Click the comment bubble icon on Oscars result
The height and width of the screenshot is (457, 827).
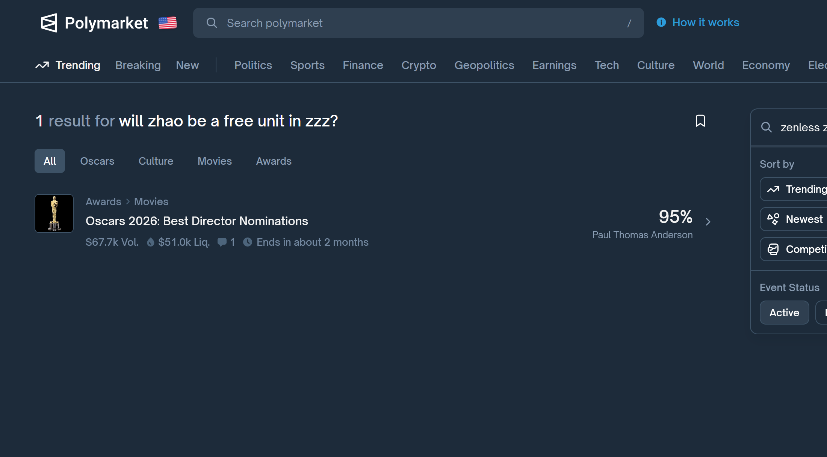(222, 242)
